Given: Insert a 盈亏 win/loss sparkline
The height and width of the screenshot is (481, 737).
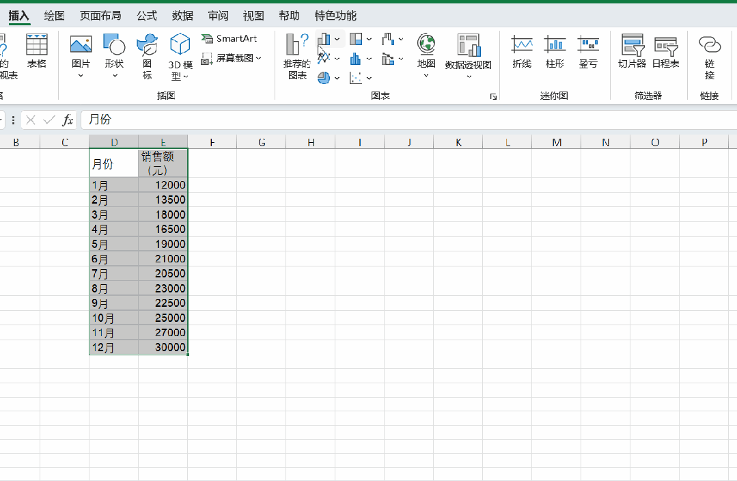Looking at the screenshot, I should pos(588,52).
